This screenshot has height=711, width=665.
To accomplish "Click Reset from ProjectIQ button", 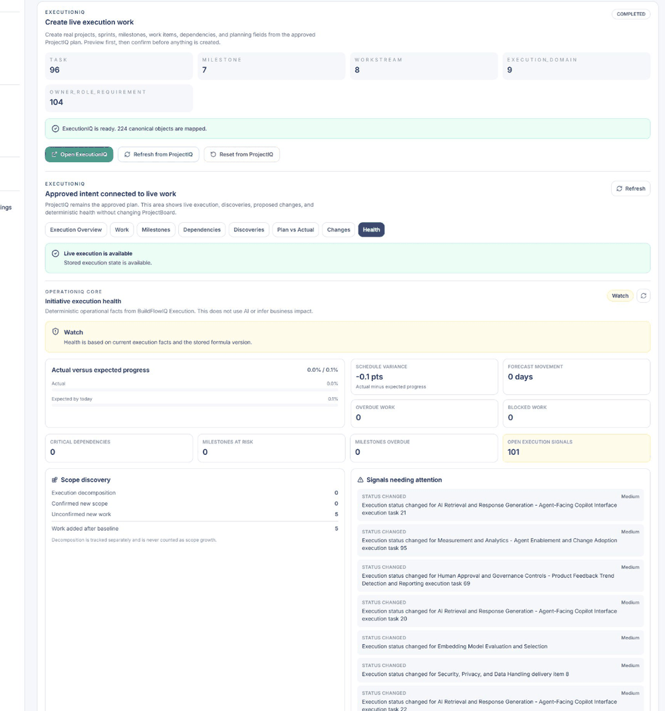I will click(241, 154).
